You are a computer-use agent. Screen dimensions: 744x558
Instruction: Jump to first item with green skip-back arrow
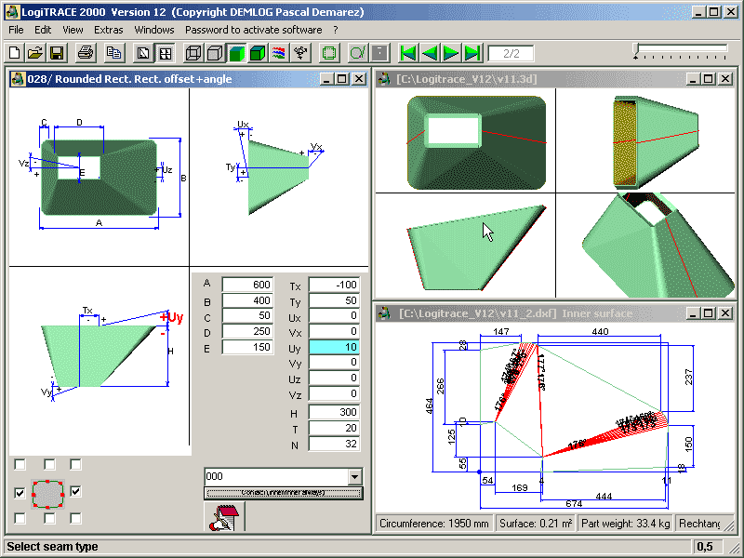[408, 53]
